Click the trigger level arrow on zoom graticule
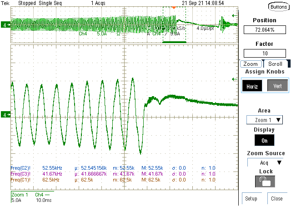 point(235,79)
